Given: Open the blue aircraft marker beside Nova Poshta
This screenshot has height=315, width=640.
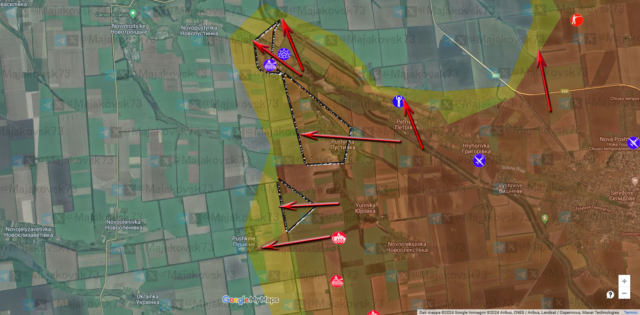Looking at the screenshot, I should click(633, 143).
